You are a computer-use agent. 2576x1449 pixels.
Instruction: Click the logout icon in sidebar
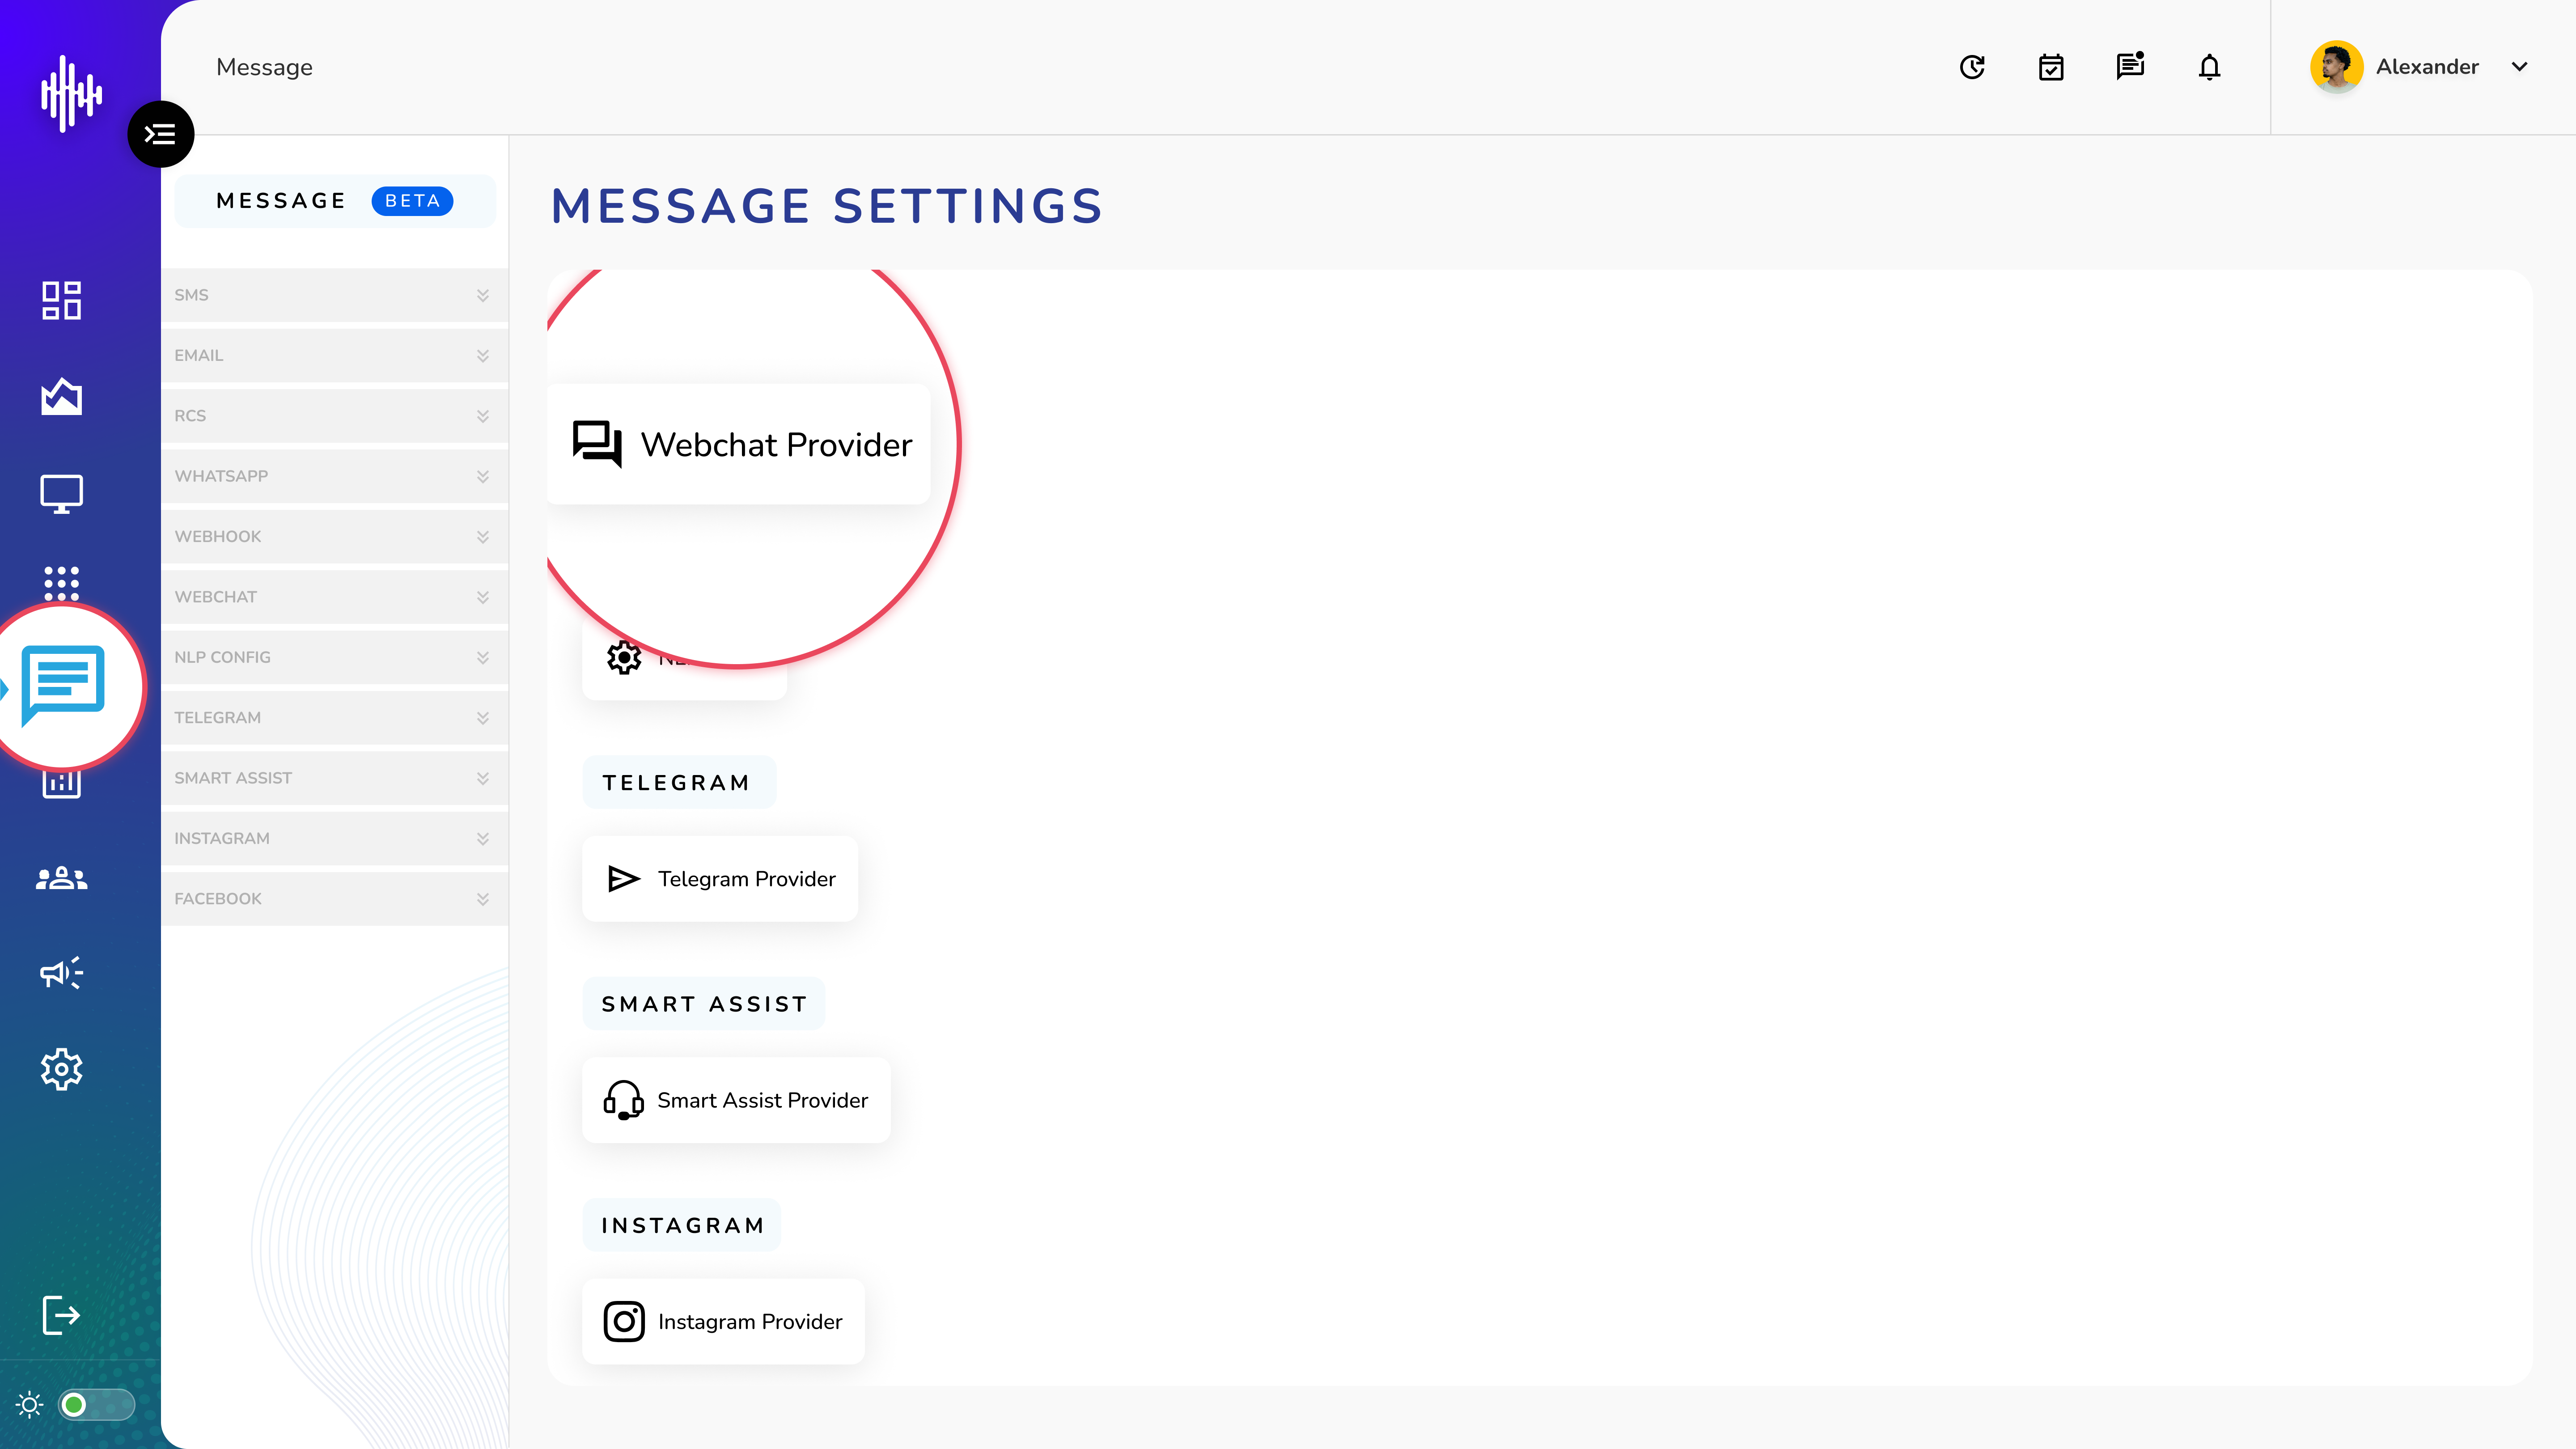click(x=61, y=1314)
